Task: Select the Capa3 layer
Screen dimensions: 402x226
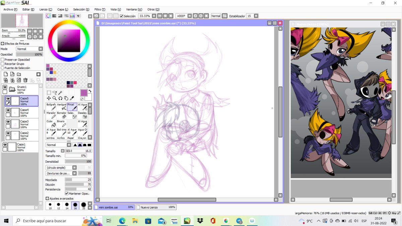Action: click(21, 124)
